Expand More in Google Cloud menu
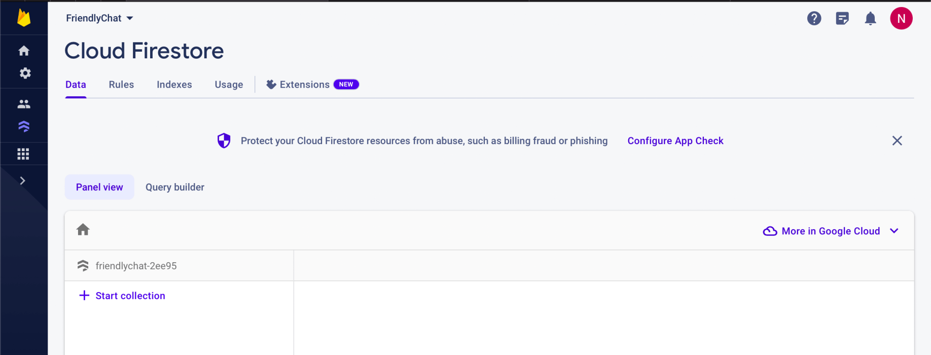 click(831, 231)
